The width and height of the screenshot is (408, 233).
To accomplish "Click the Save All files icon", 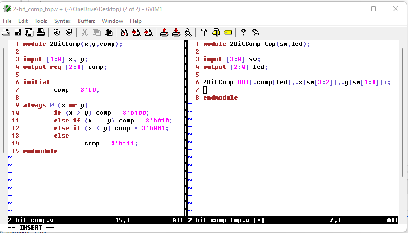I will pyautogui.click(x=29, y=33).
